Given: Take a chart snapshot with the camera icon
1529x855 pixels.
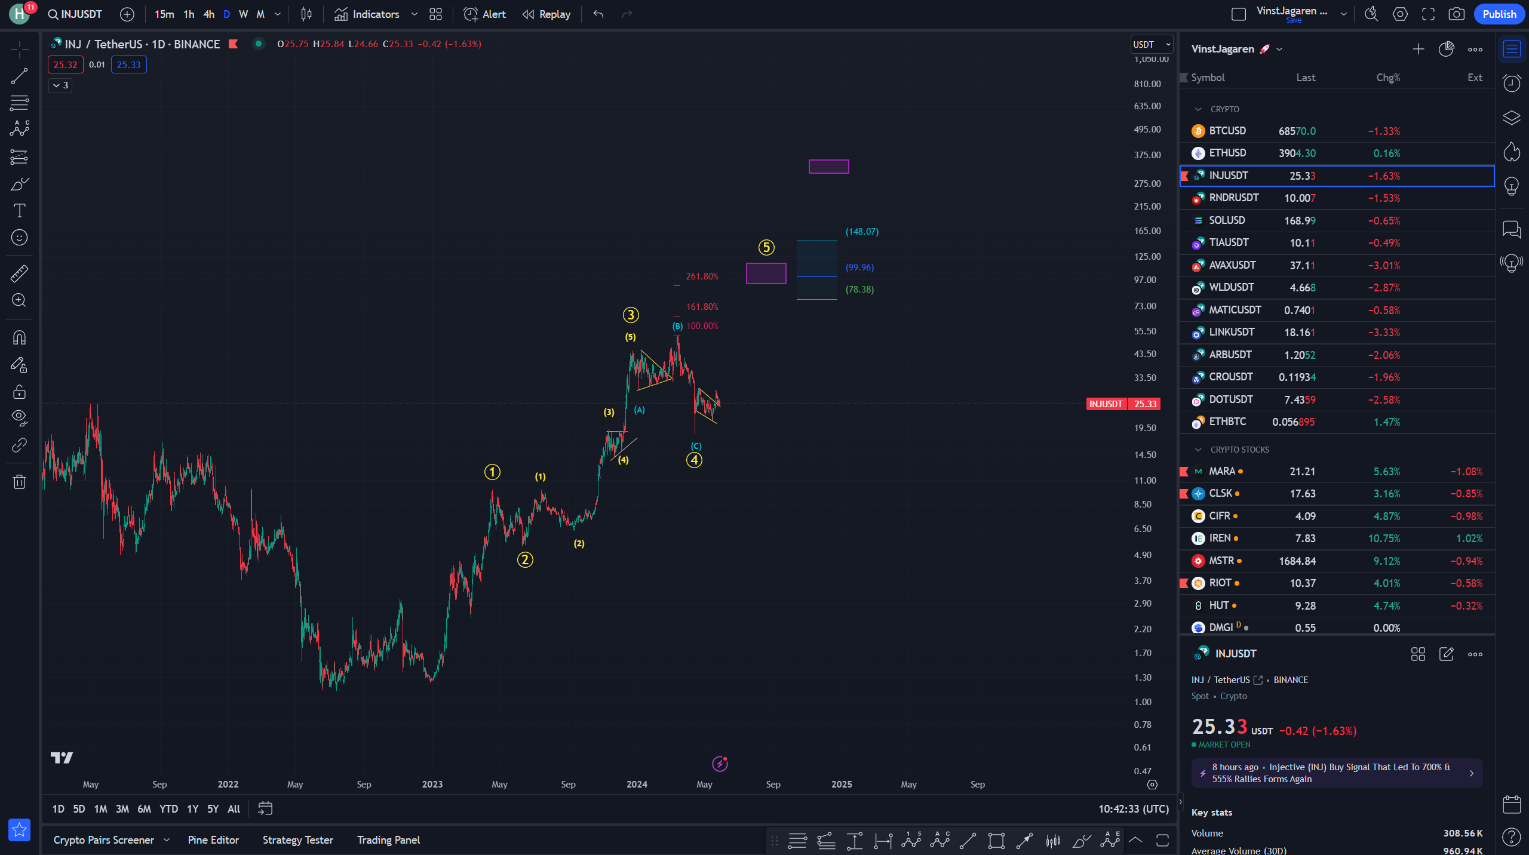Looking at the screenshot, I should tap(1456, 14).
